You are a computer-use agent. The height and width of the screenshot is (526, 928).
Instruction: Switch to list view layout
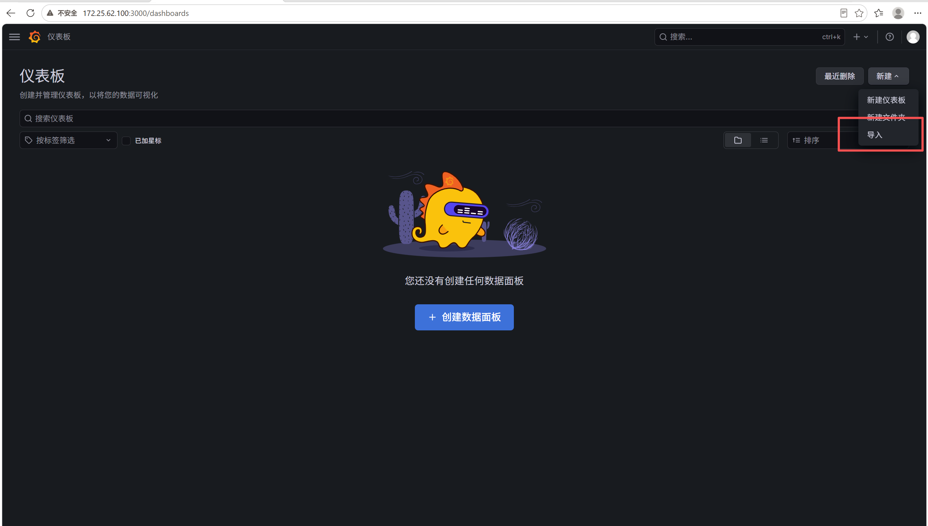pyautogui.click(x=764, y=140)
